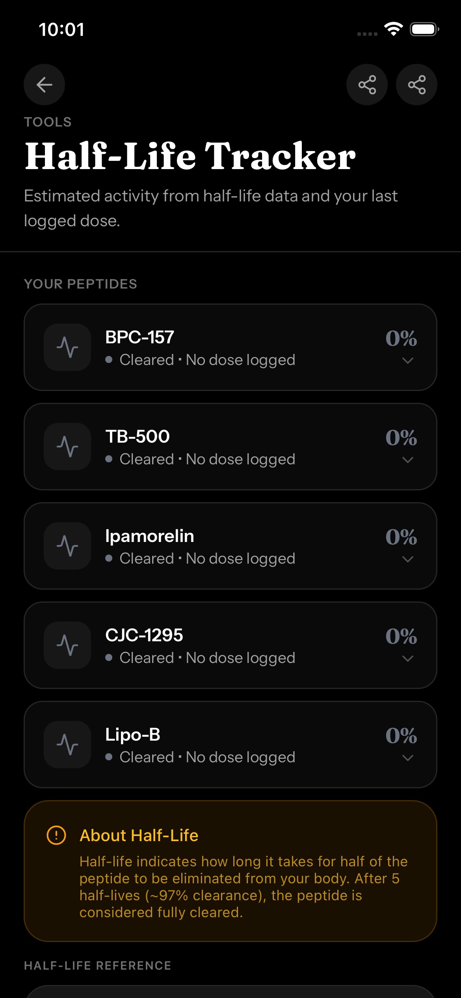Tap the back arrow button
461x998 pixels.
pyautogui.click(x=44, y=84)
